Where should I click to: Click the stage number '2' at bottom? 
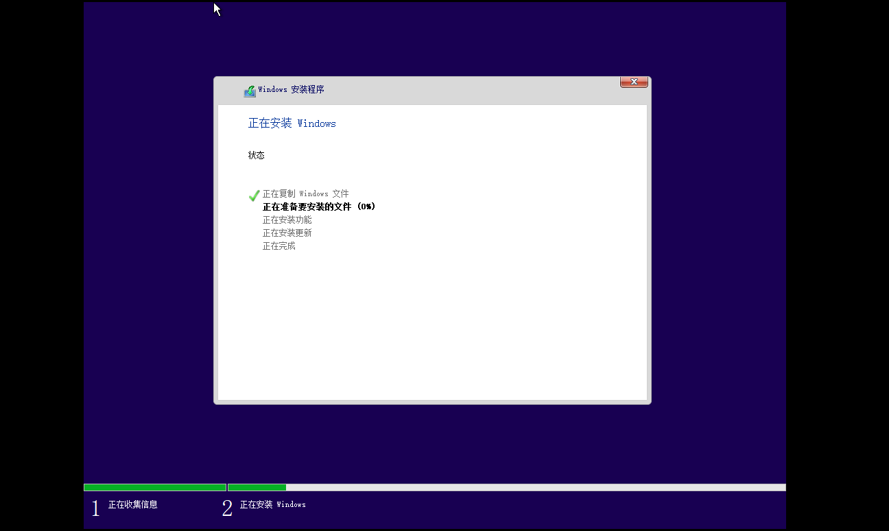coord(228,508)
